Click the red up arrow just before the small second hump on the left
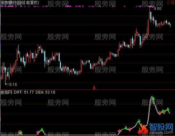The width and height of the screenshot is (175, 136). [x=38, y=132]
